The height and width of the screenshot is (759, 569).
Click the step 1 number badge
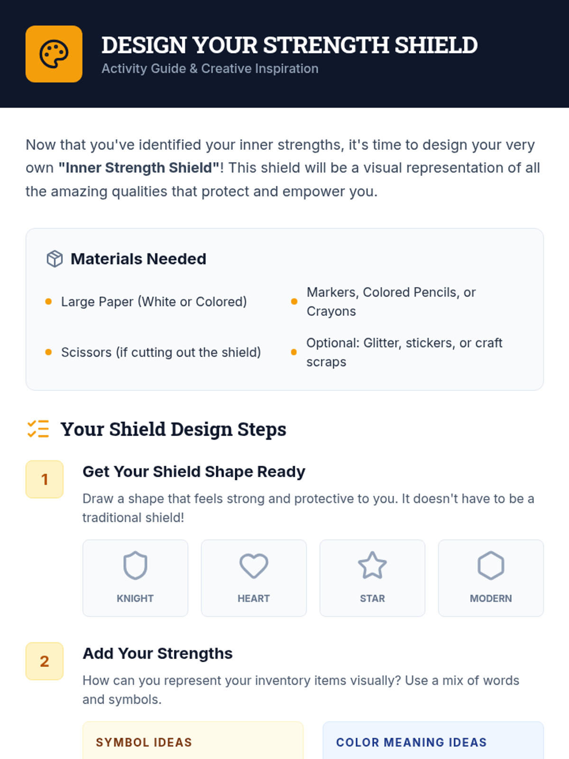coord(45,479)
